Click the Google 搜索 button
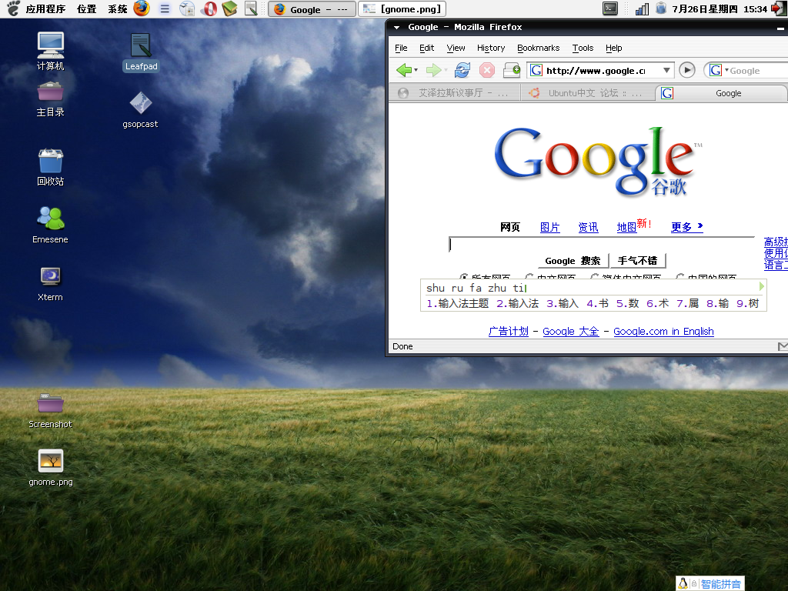Screen dimensions: 788x591 coord(573,261)
